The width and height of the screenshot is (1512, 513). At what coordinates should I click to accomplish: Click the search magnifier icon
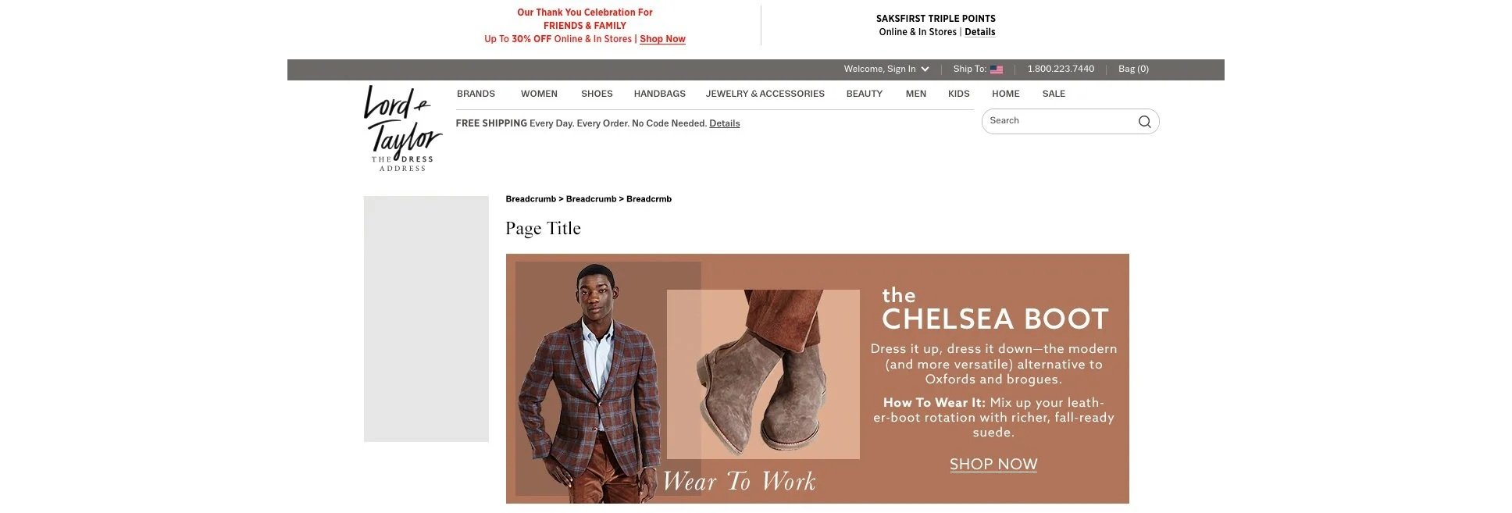point(1144,121)
